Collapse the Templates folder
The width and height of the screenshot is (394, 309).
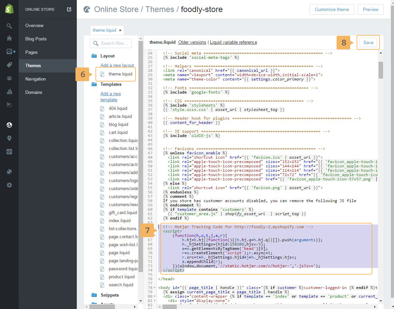[x=94, y=85]
